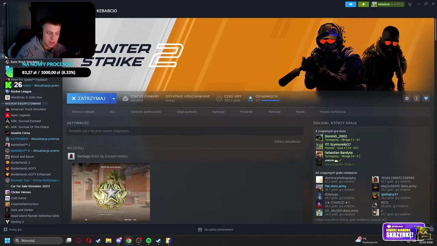Show game info icon

point(417,98)
